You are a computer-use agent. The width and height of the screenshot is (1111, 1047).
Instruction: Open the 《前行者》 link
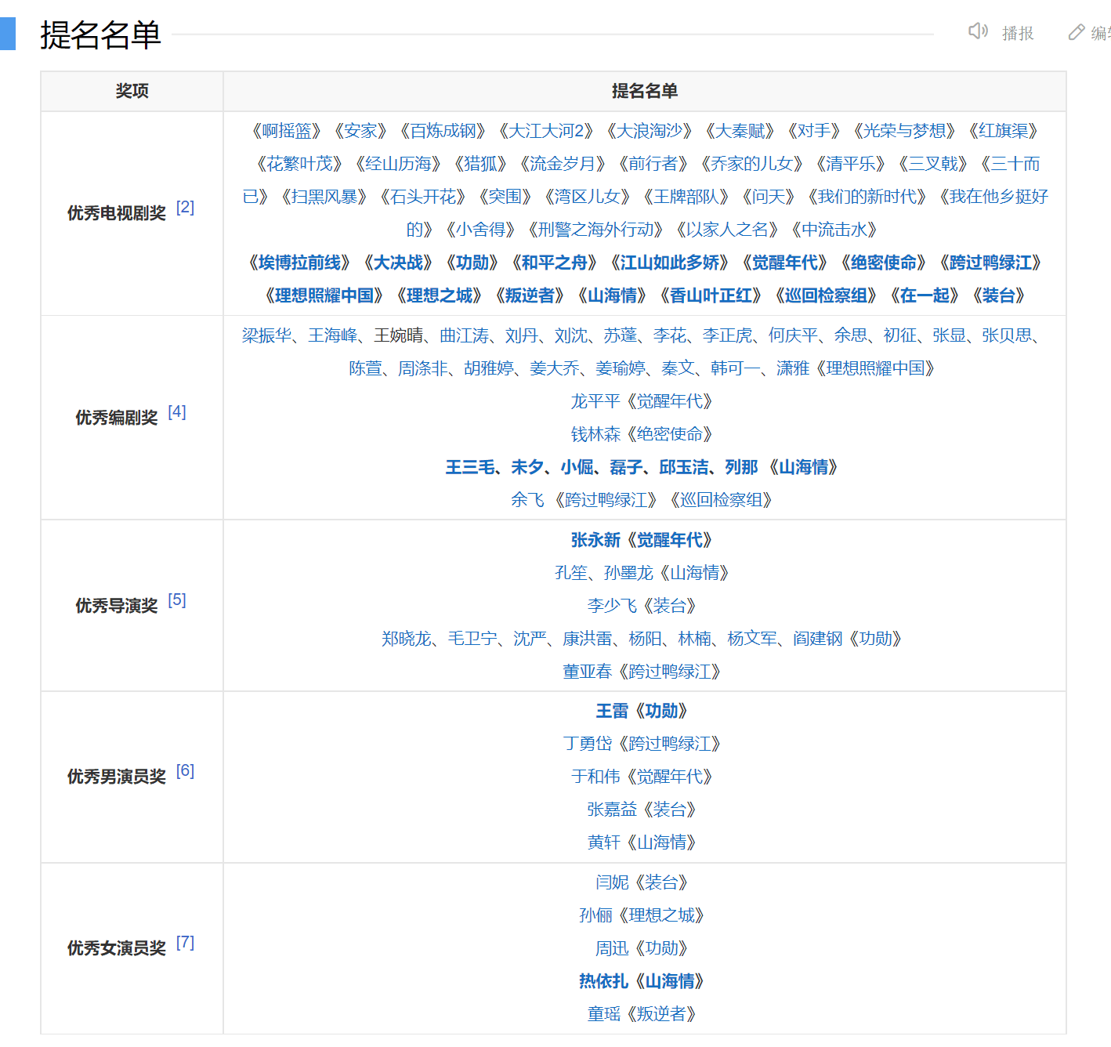653,164
